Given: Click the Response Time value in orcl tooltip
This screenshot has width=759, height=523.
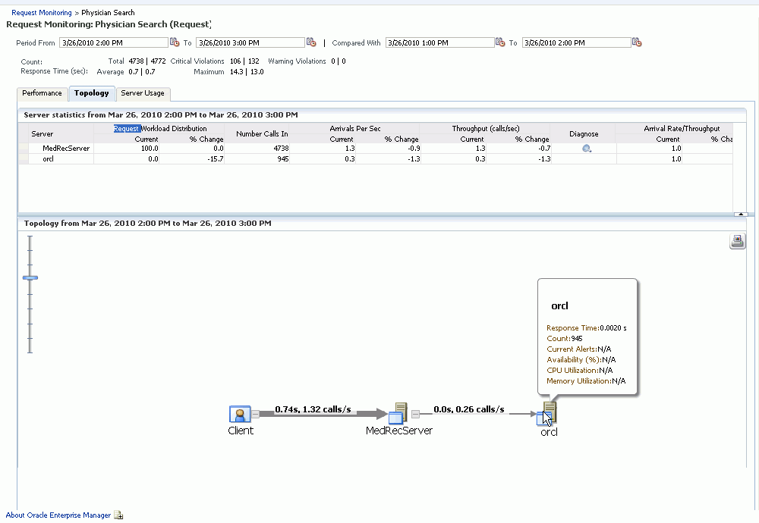Looking at the screenshot, I should (613, 327).
